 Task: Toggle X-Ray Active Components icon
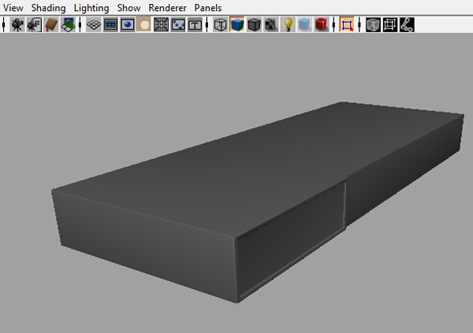pyautogui.click(x=389, y=24)
